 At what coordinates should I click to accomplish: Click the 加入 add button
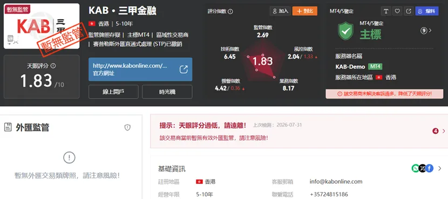(280, 11)
